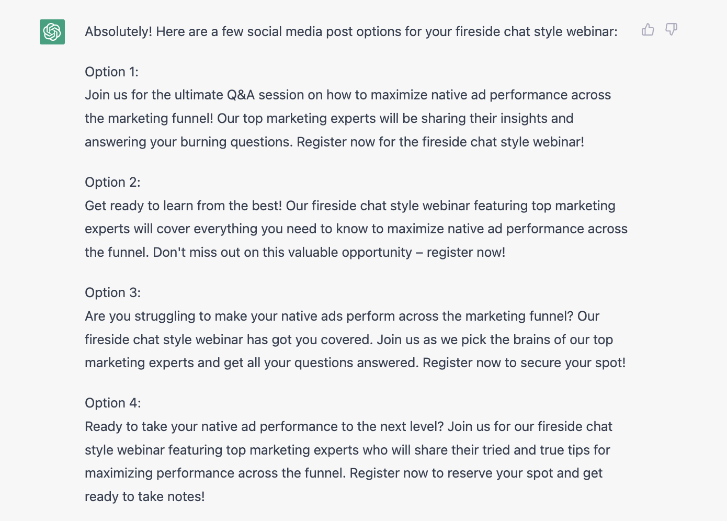Viewport: 727px width, 521px height.
Task: Click the green ChatGPT logo avatar
Action: point(52,32)
